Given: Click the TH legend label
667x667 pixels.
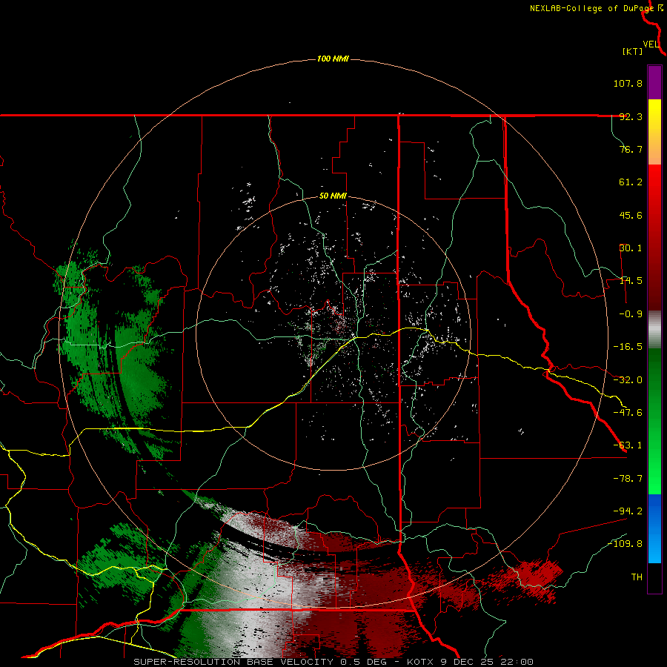Looking at the screenshot, I should pos(637,577).
